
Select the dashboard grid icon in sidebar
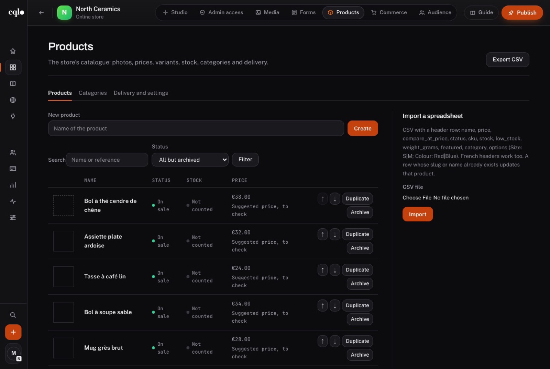coord(13,67)
